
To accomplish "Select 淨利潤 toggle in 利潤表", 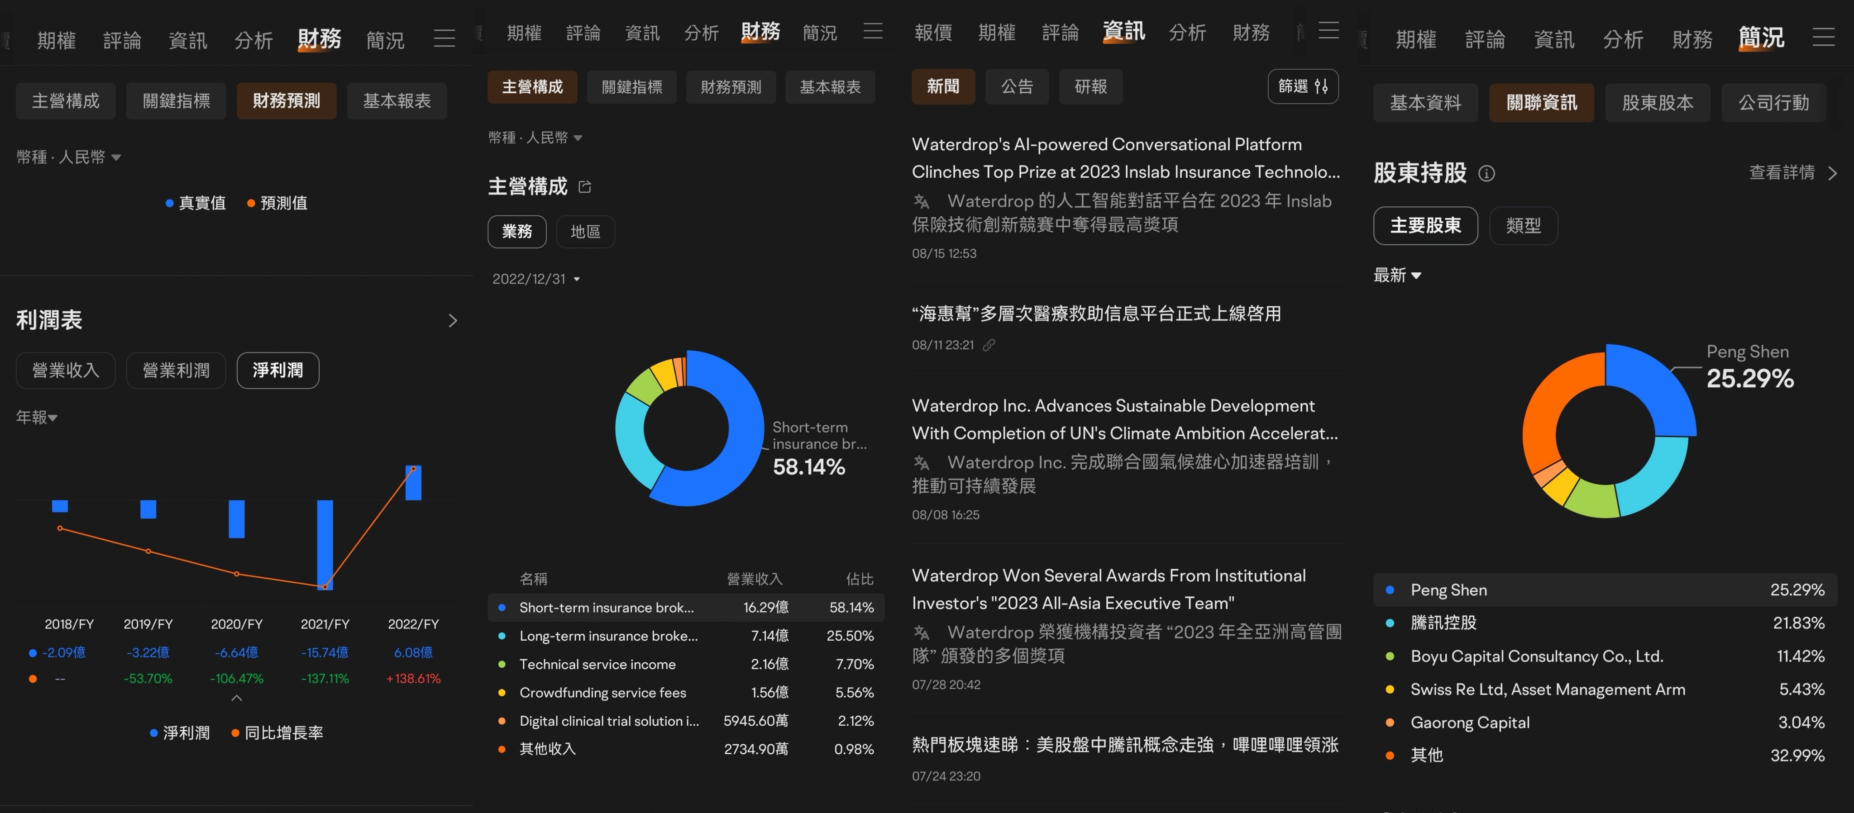I will (x=277, y=371).
